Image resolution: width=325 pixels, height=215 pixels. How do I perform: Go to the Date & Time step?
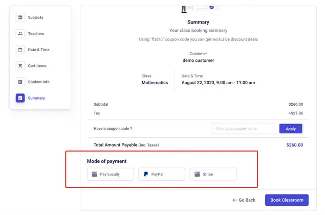pyautogui.click(x=38, y=50)
